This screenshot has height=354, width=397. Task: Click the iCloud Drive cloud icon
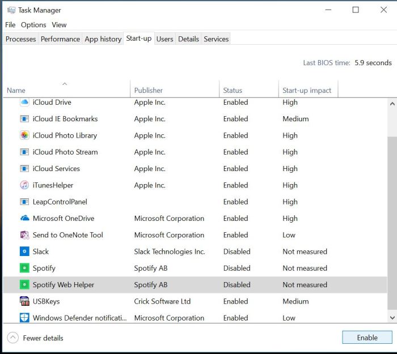(24, 103)
